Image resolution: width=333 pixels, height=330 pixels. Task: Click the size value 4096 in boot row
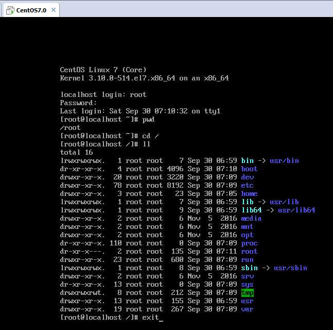pos(175,169)
